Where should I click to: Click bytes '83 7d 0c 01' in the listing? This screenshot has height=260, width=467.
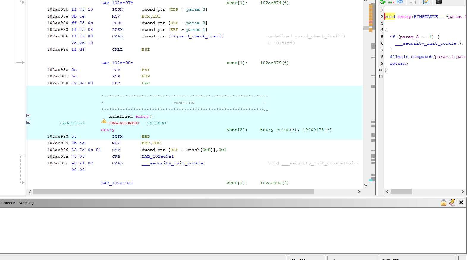pyautogui.click(x=86, y=150)
